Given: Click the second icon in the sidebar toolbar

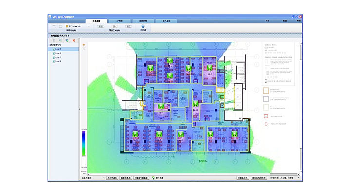Looking at the screenshot, I should 60,40.
